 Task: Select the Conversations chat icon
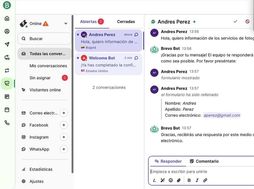[x=7, y=83]
